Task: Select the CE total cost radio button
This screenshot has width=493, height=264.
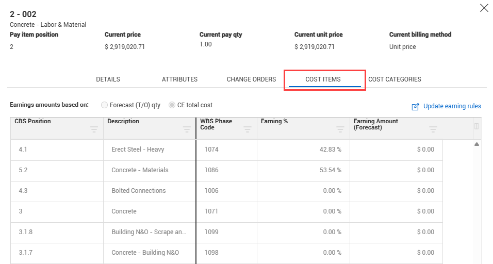Action: click(172, 105)
